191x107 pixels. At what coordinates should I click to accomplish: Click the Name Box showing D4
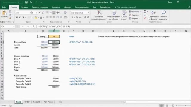pos(8,26)
